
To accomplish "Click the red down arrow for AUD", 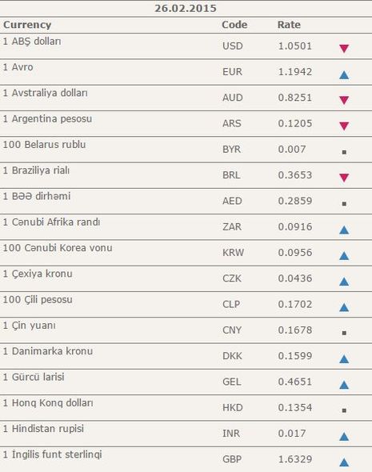I will (344, 100).
